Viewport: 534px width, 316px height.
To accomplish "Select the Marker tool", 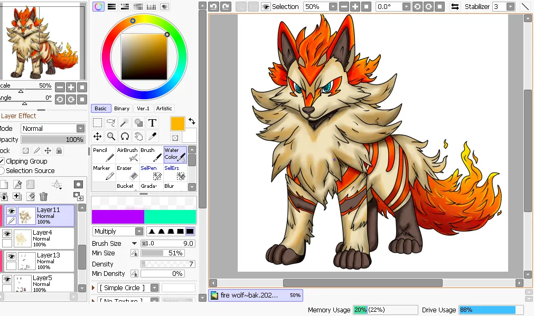I will pyautogui.click(x=104, y=173).
